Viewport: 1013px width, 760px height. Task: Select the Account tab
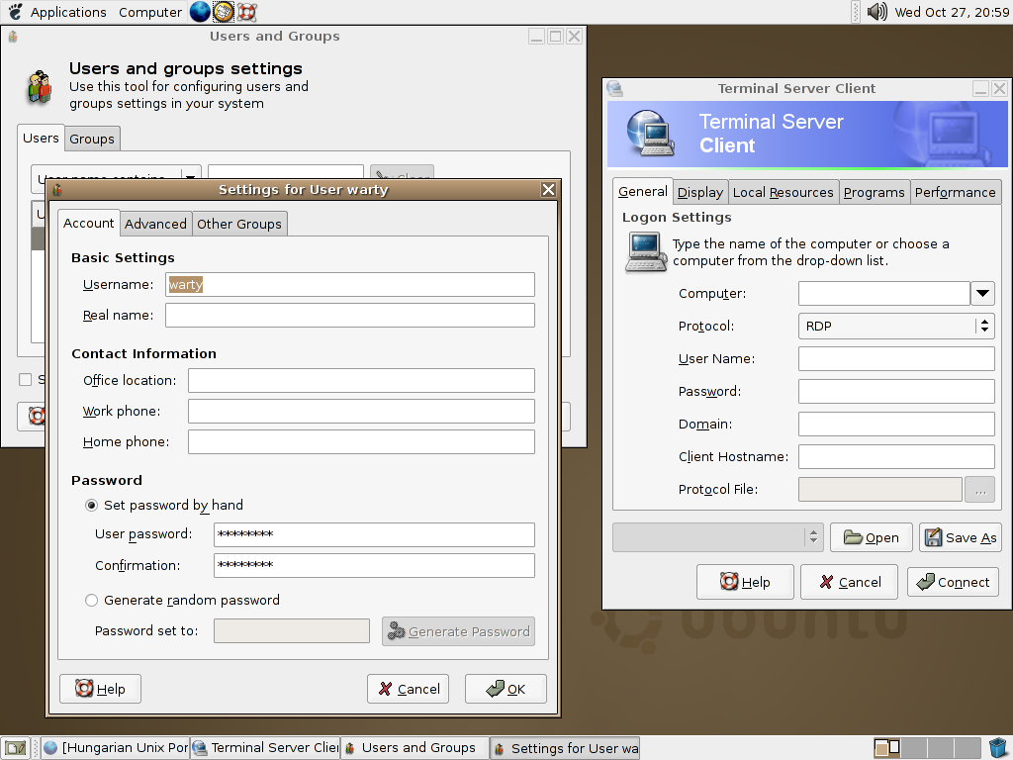(x=88, y=223)
